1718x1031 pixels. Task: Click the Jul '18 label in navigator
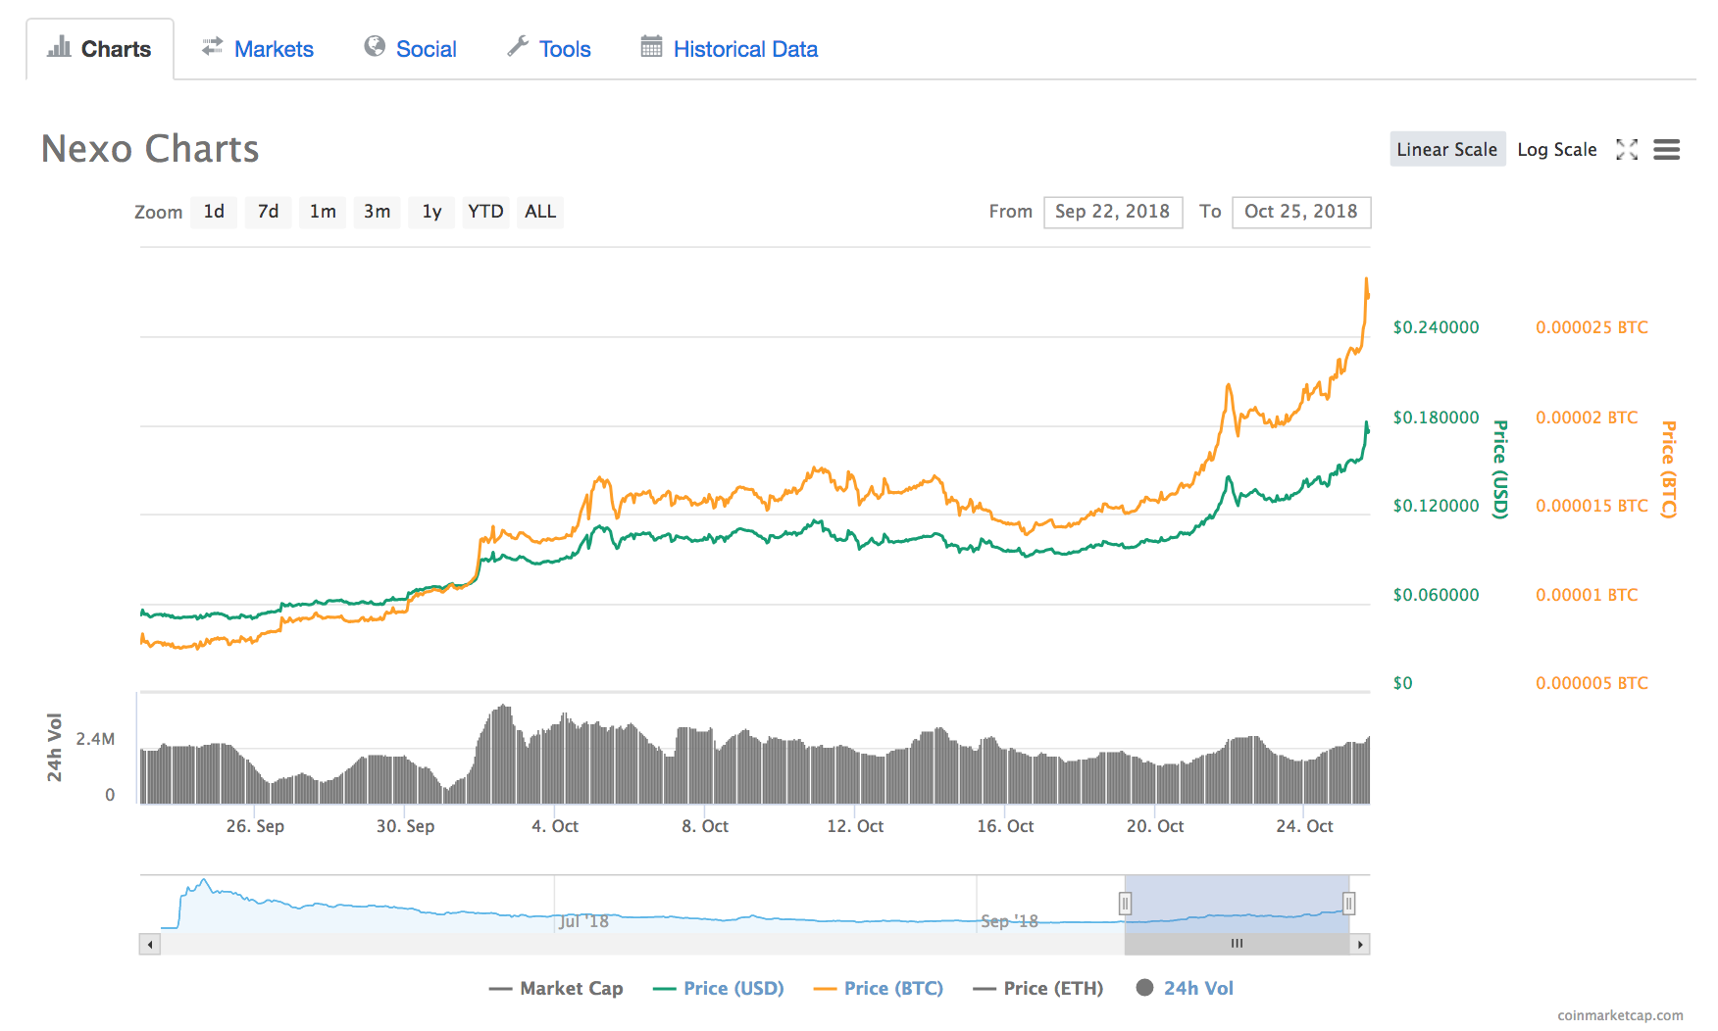click(x=584, y=921)
